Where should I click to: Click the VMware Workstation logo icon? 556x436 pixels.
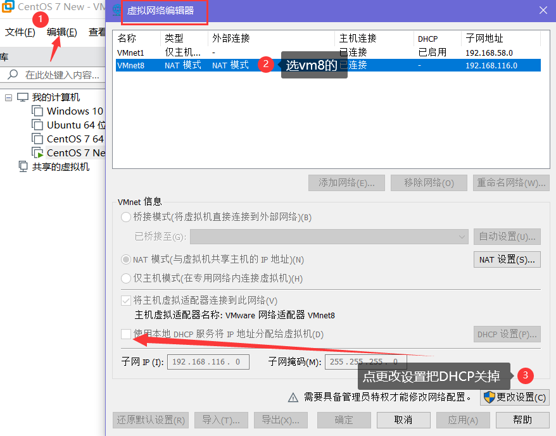[x=8, y=6]
